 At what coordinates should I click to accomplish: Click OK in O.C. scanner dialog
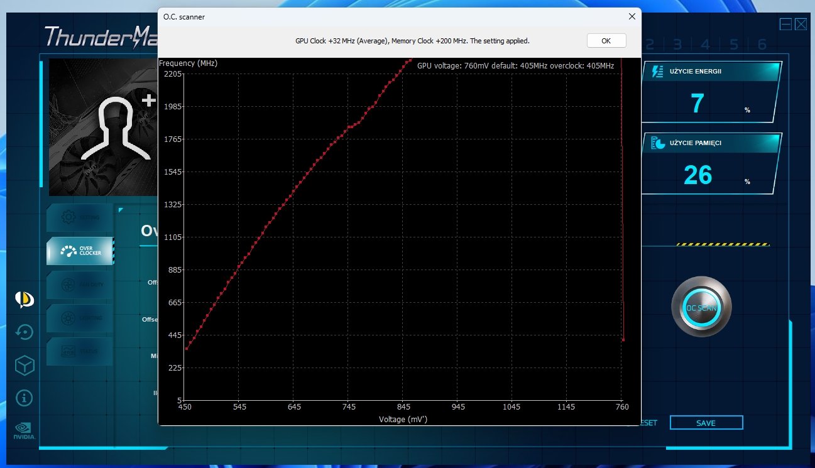(606, 41)
